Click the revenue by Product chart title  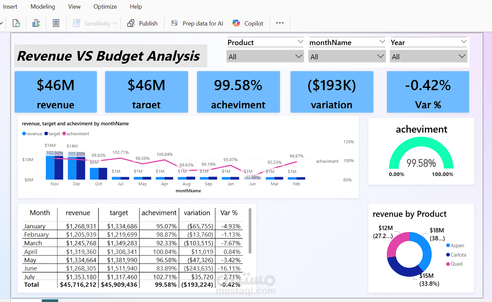point(410,214)
